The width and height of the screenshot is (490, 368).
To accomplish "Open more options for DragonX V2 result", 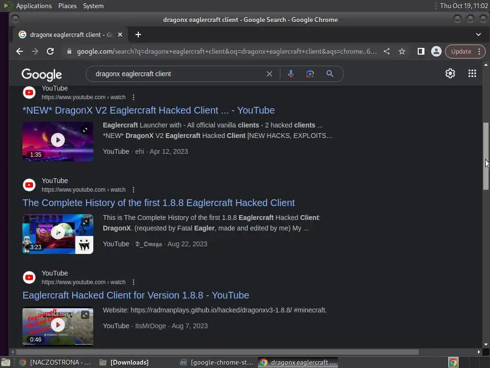I will click(134, 97).
